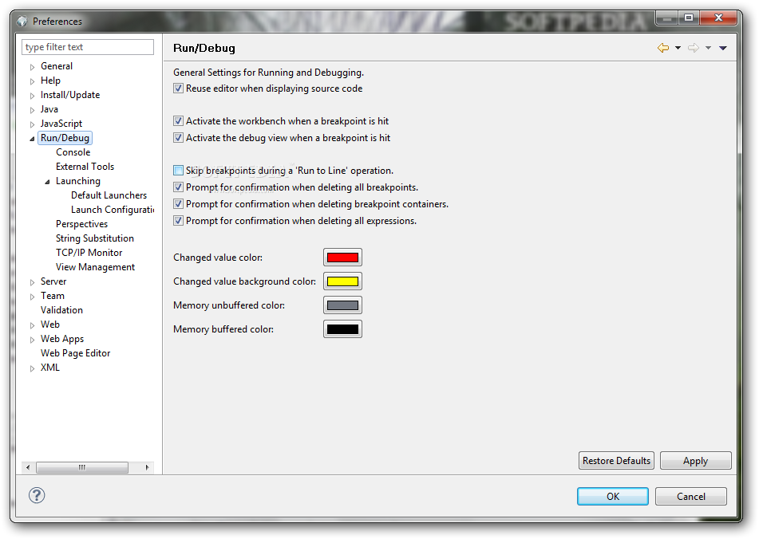
Task: Expand the Install/Update tree node
Action: coord(32,96)
